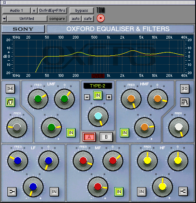The height and width of the screenshot is (203, 196).
Task: Click the HMF FREQ orange knob
Action: point(131,99)
